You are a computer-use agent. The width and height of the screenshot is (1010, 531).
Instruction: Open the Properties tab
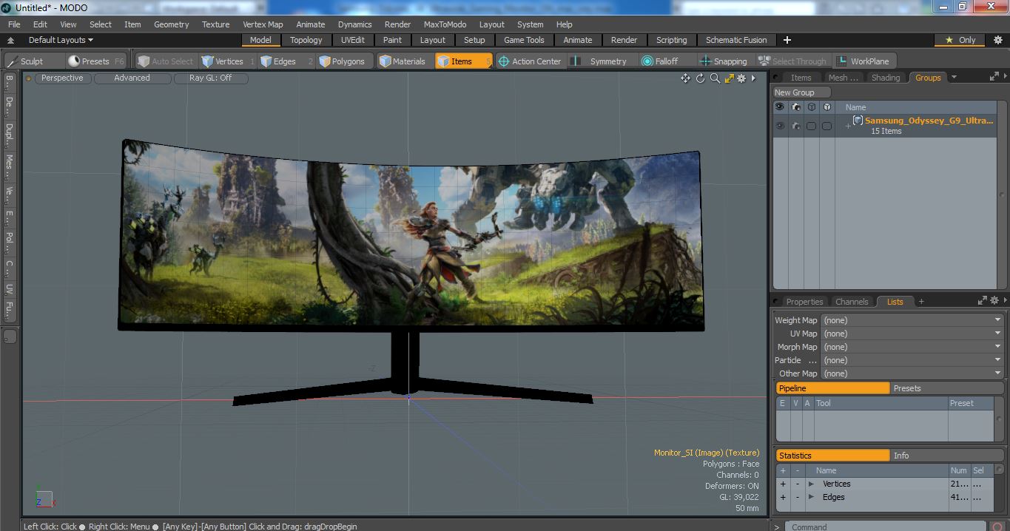(x=804, y=302)
